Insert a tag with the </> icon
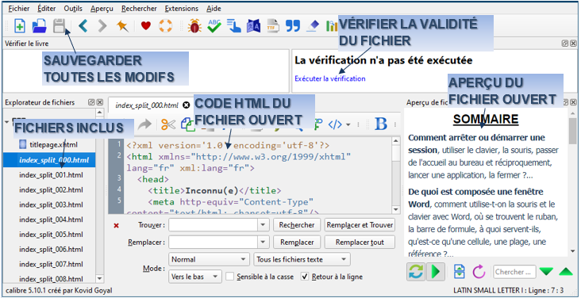 (x=335, y=124)
